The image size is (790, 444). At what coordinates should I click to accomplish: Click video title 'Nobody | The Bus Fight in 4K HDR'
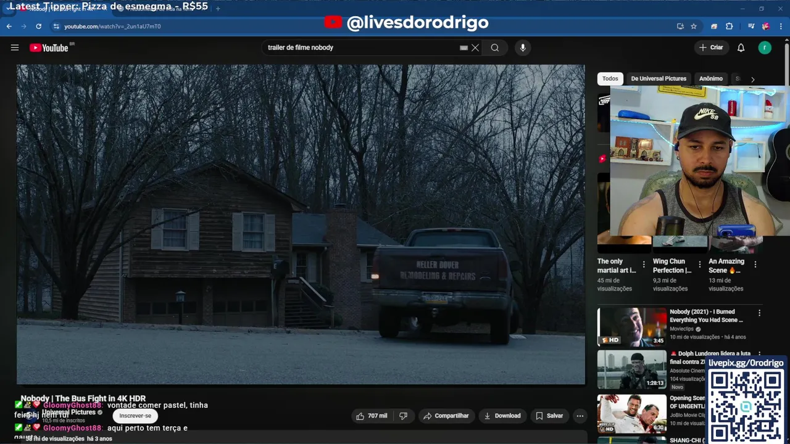[x=83, y=398]
